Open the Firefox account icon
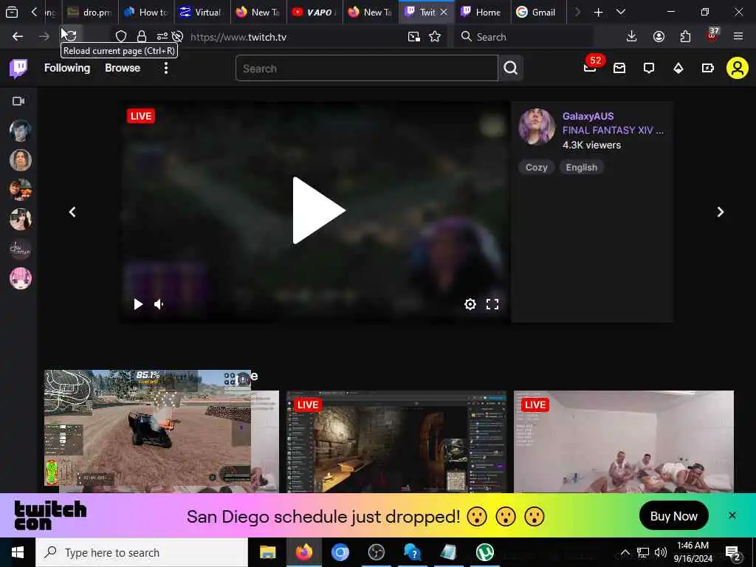The width and height of the screenshot is (756, 567). 659,37
